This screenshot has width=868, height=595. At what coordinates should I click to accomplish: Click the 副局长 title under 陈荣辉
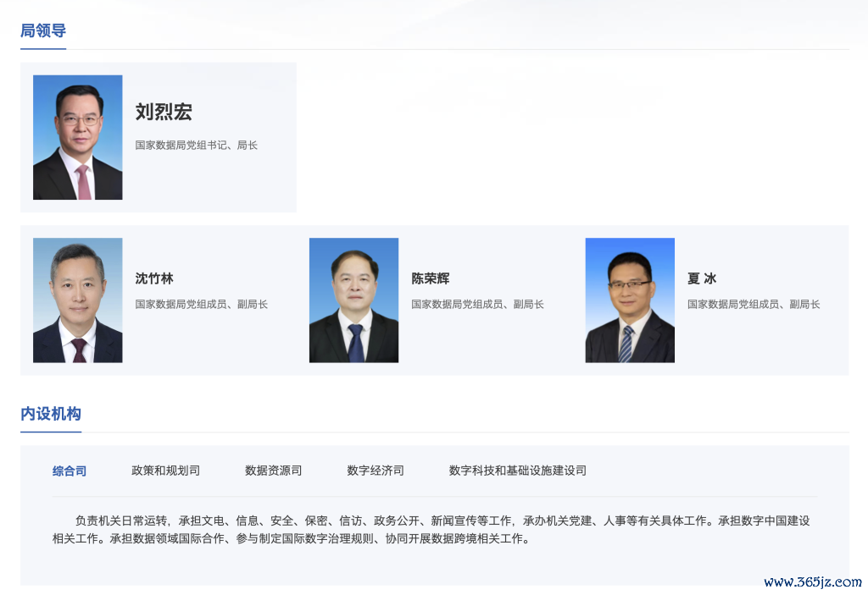tap(478, 304)
